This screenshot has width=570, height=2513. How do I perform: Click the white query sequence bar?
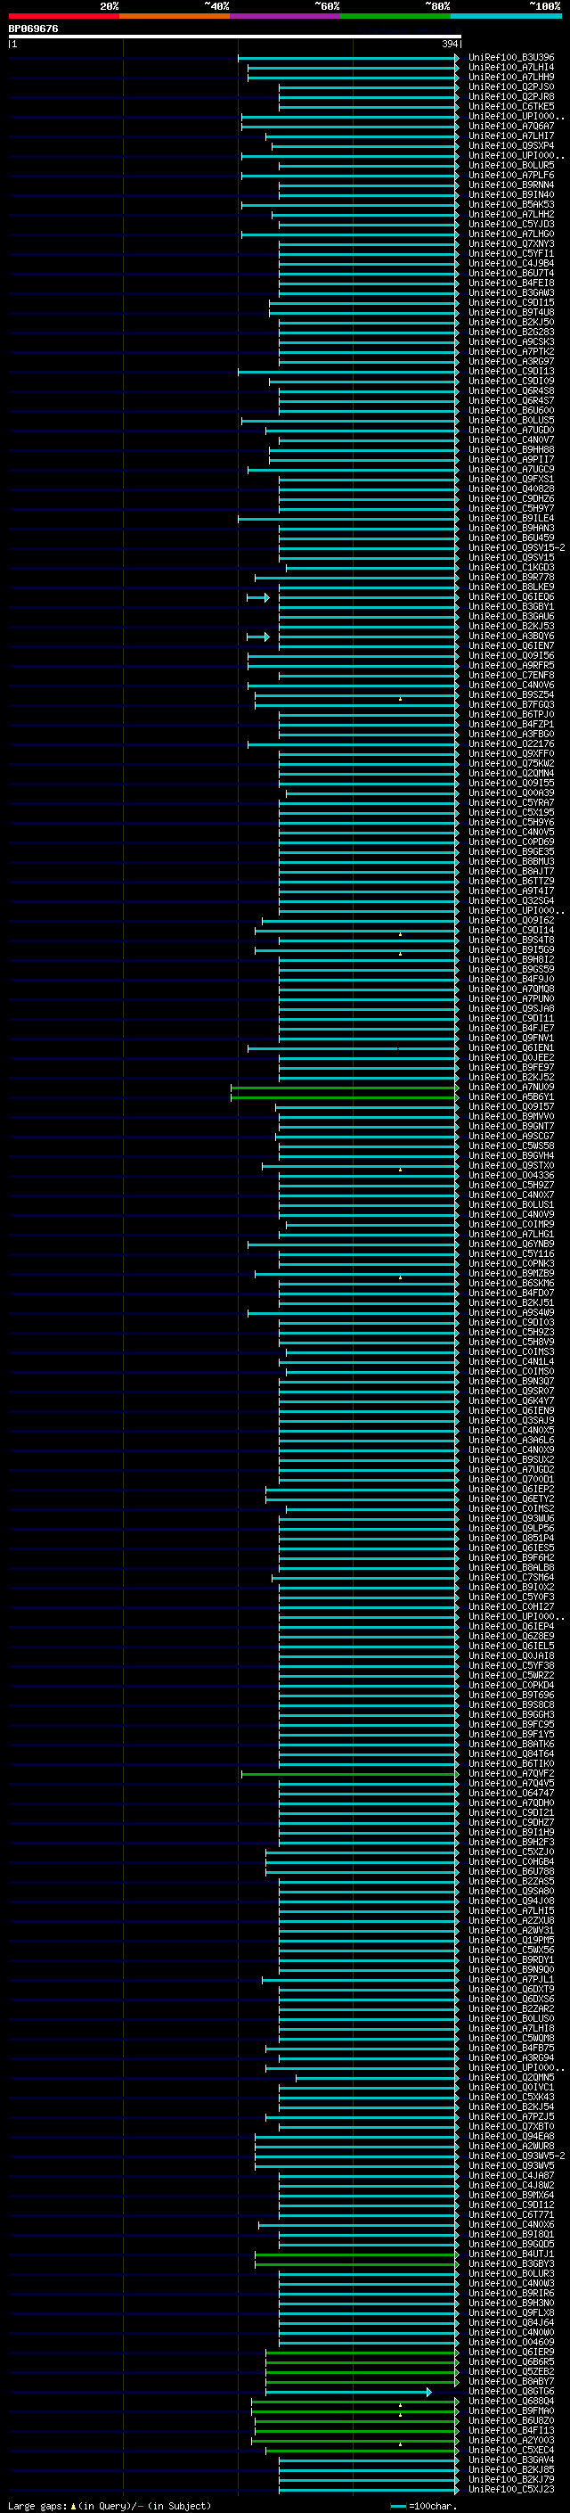[x=235, y=37]
